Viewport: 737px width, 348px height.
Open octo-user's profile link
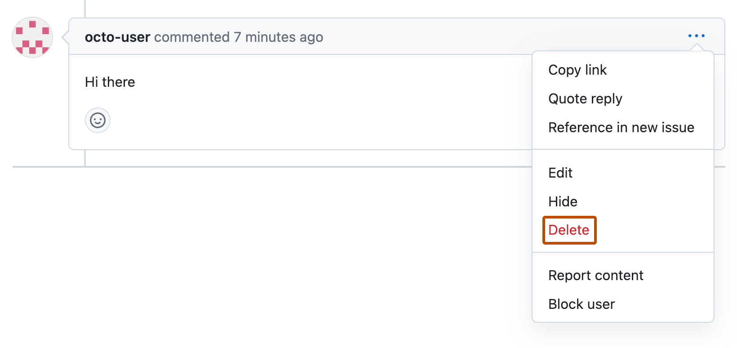coord(117,37)
